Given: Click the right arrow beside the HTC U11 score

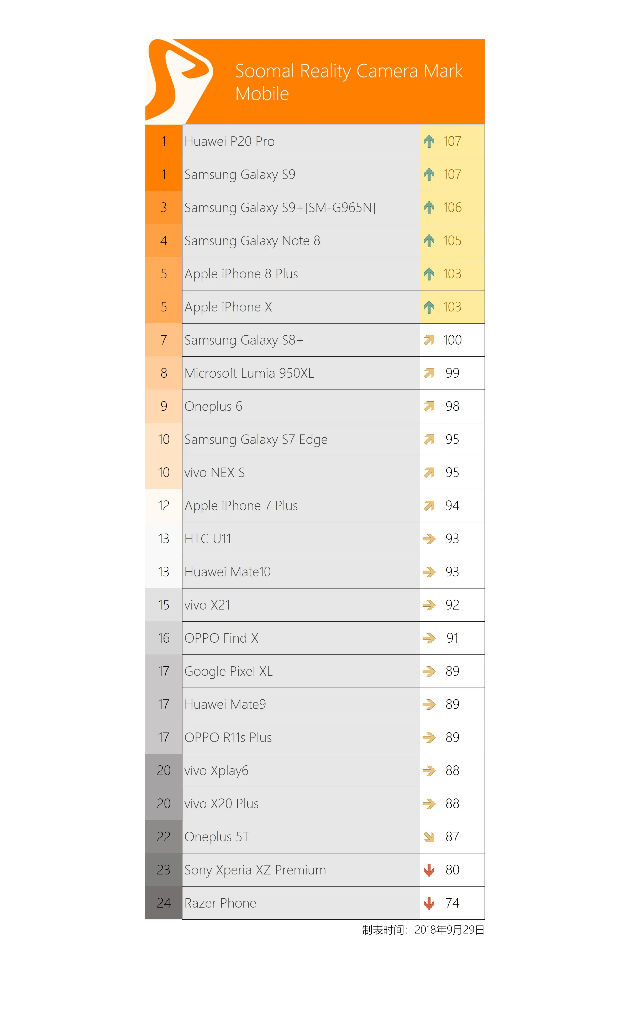Looking at the screenshot, I should [429, 539].
